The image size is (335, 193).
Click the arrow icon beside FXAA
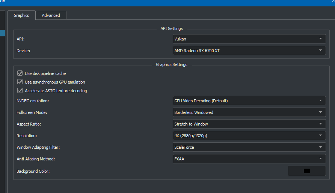[x=320, y=159]
